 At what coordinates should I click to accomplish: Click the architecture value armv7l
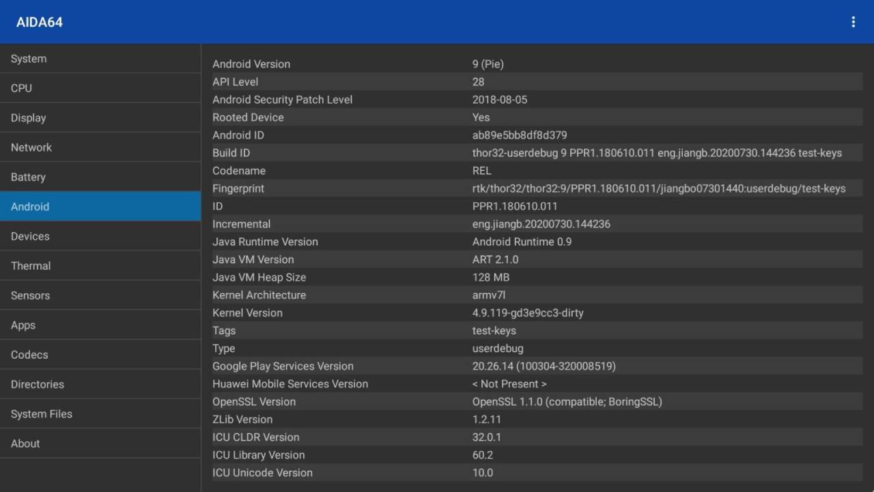click(489, 295)
